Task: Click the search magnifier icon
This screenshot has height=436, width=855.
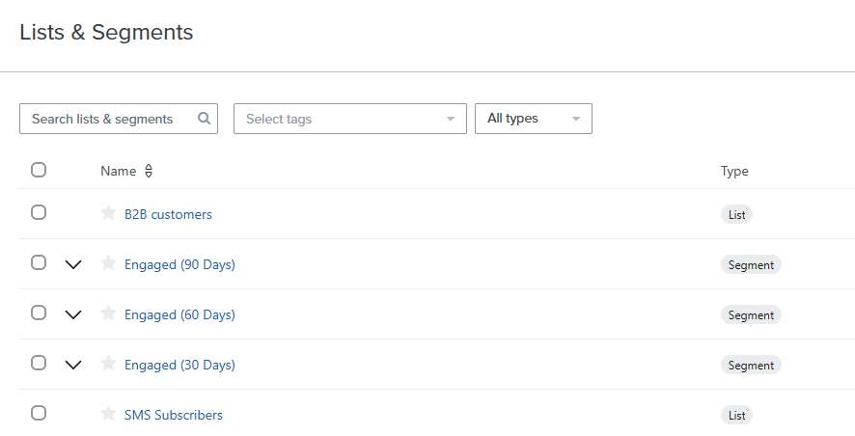Action: tap(204, 119)
